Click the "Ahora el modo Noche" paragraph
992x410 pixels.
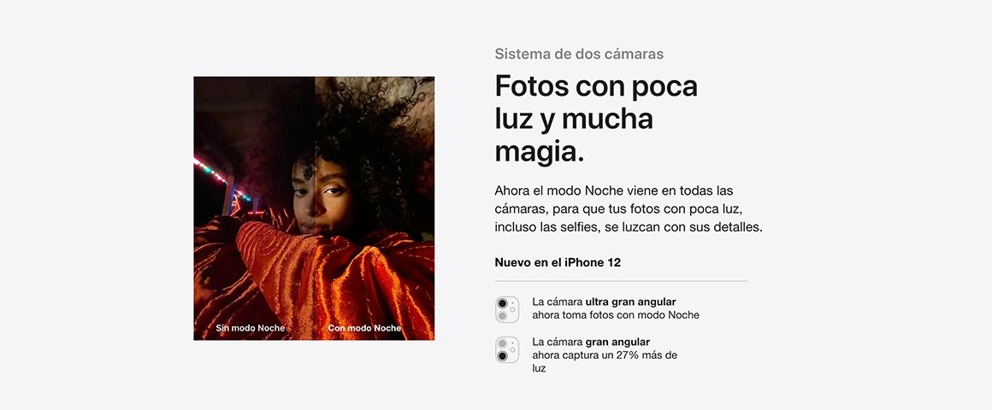pyautogui.click(x=629, y=208)
